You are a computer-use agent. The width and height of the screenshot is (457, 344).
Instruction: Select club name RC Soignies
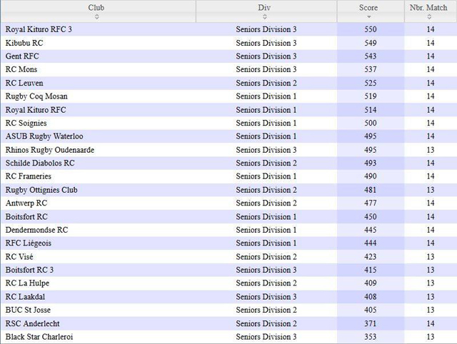[26, 123]
